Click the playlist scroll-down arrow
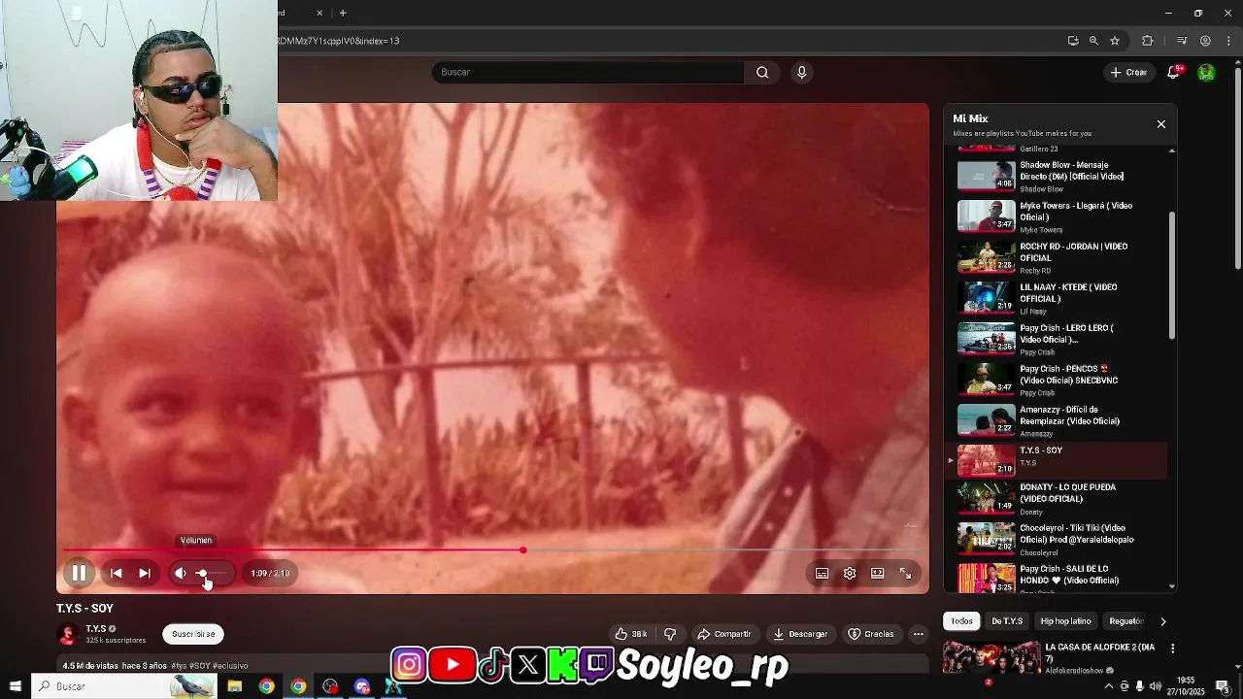The height and width of the screenshot is (699, 1243). tap(1172, 586)
